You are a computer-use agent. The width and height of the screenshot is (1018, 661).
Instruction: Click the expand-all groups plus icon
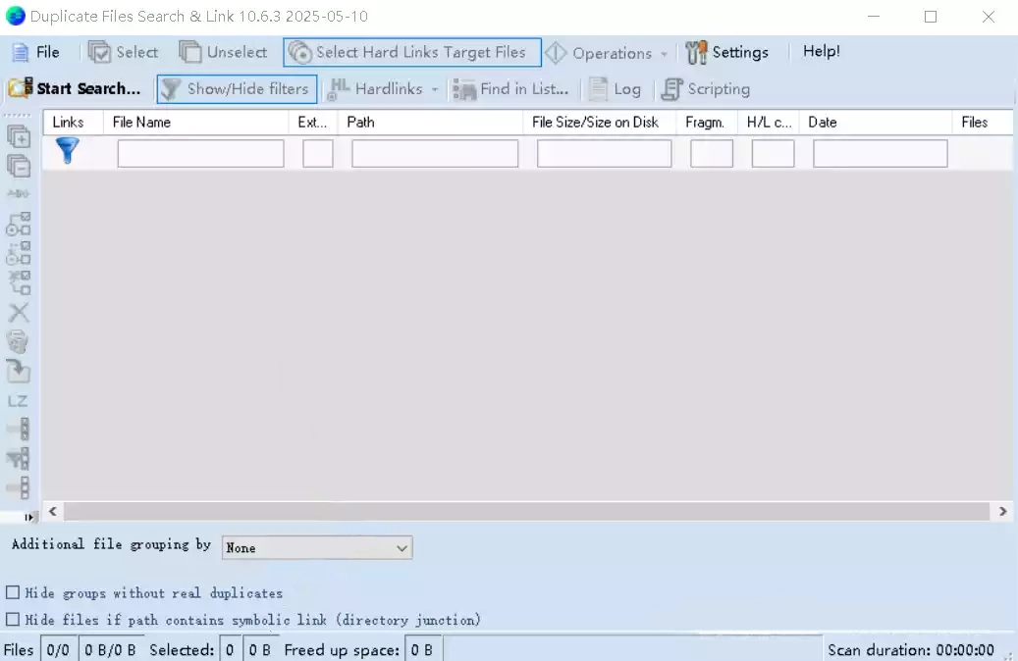point(19,137)
